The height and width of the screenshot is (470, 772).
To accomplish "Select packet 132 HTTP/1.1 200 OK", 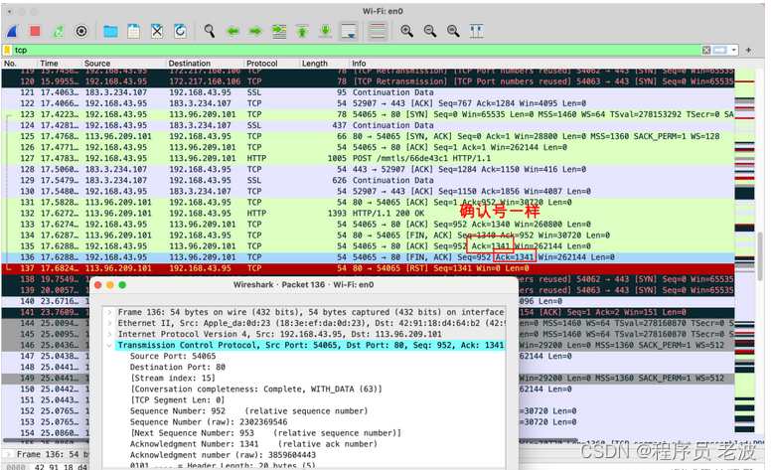I will pos(368,214).
